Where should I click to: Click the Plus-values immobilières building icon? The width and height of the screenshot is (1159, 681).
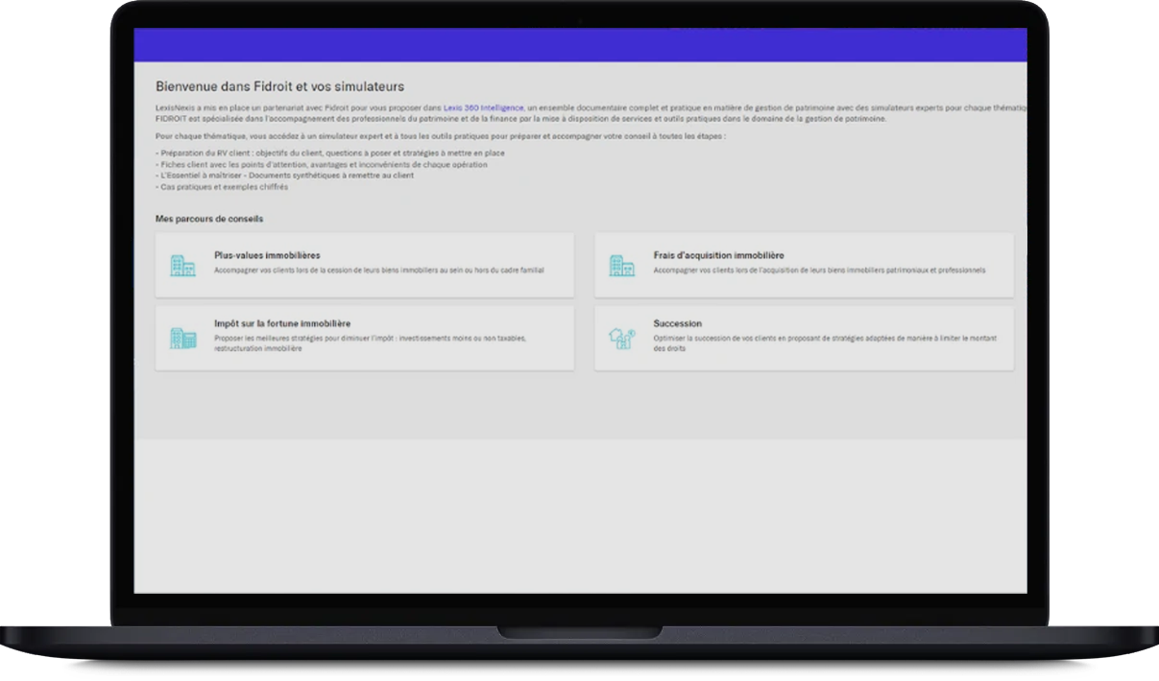click(182, 266)
